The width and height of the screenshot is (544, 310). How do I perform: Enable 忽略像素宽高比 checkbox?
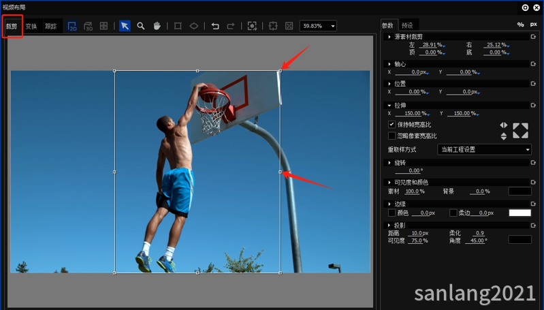[x=391, y=136]
